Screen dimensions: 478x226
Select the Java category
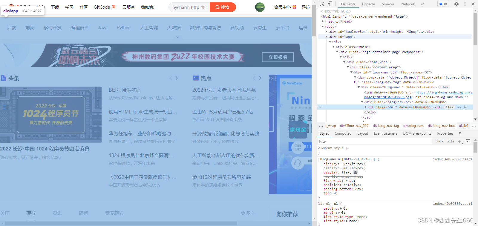pyautogui.click(x=102, y=28)
